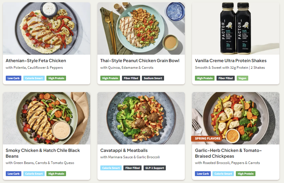The width and height of the screenshot is (284, 183).
Task: Click High Protein tag on Thai Peanut bowl
Action: [110, 78]
